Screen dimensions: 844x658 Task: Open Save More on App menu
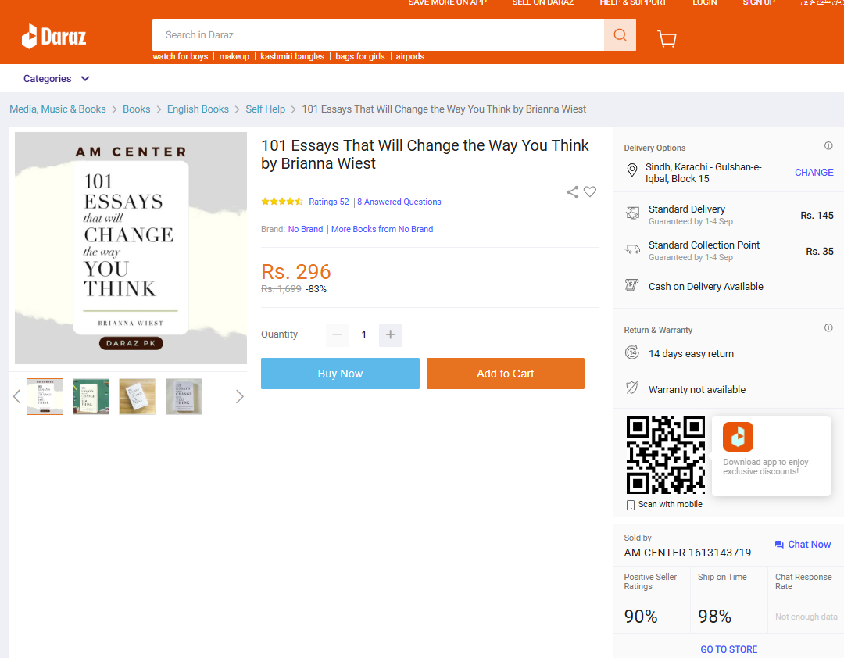(x=447, y=2)
